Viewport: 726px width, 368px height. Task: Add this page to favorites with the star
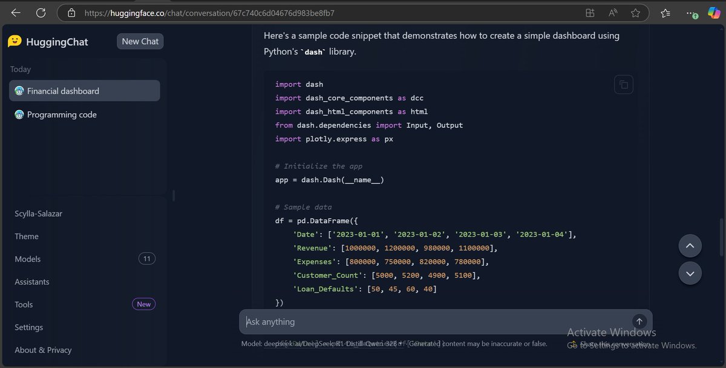coord(635,13)
